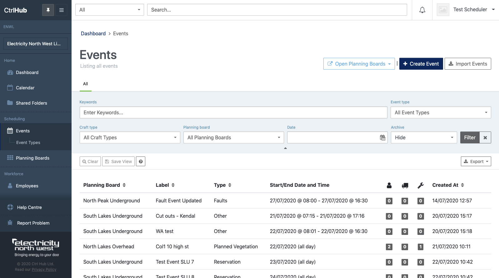The image size is (499, 278).
Task: Follow the Dashboard breadcrumb link
Action: [93, 34]
